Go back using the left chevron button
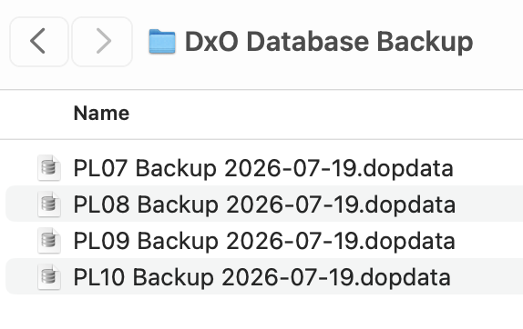Screen dimensions: 523x329 pyautogui.click(x=39, y=42)
